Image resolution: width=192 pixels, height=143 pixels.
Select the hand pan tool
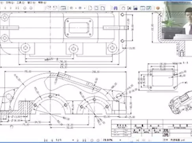(123, 8)
